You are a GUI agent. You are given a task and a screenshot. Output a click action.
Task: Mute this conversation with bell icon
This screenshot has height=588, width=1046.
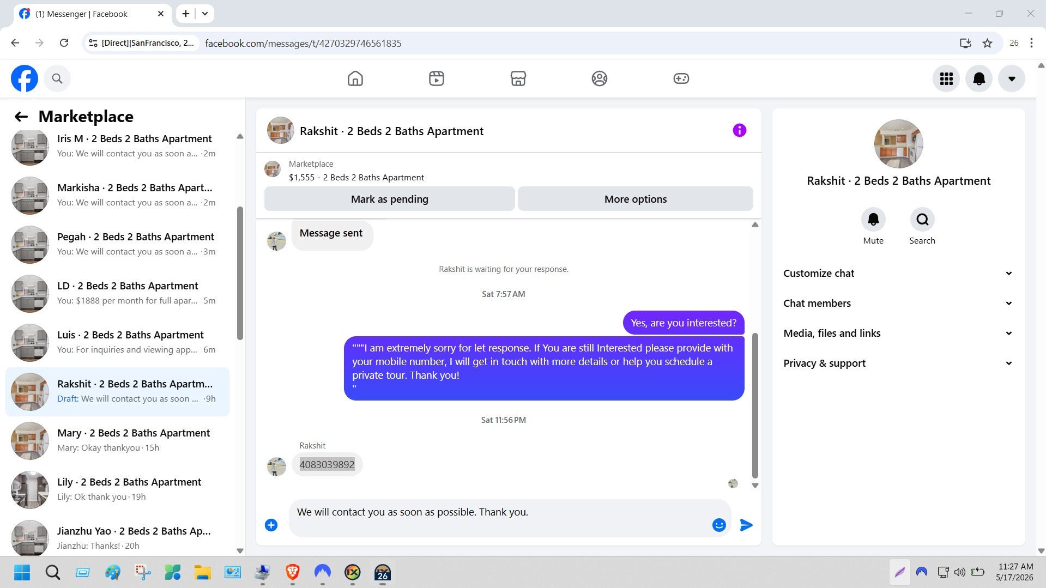[873, 220]
